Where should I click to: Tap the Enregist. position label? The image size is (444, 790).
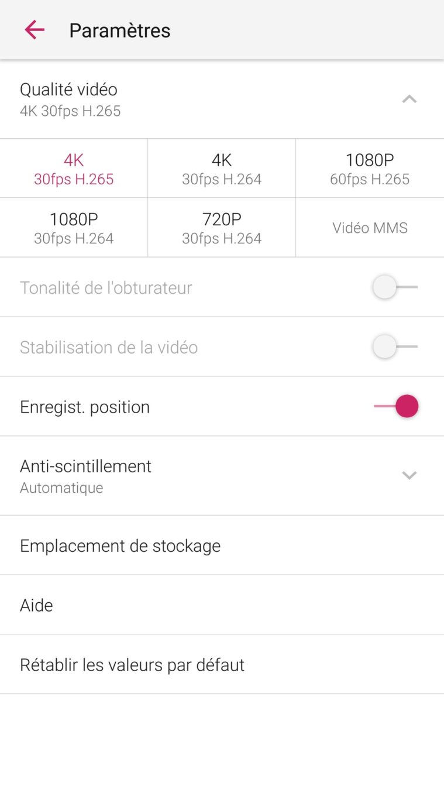tap(85, 407)
